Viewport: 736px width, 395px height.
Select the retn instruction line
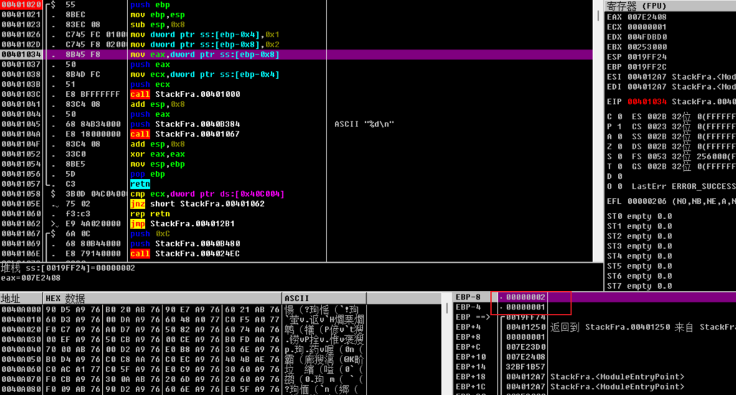[x=140, y=185]
